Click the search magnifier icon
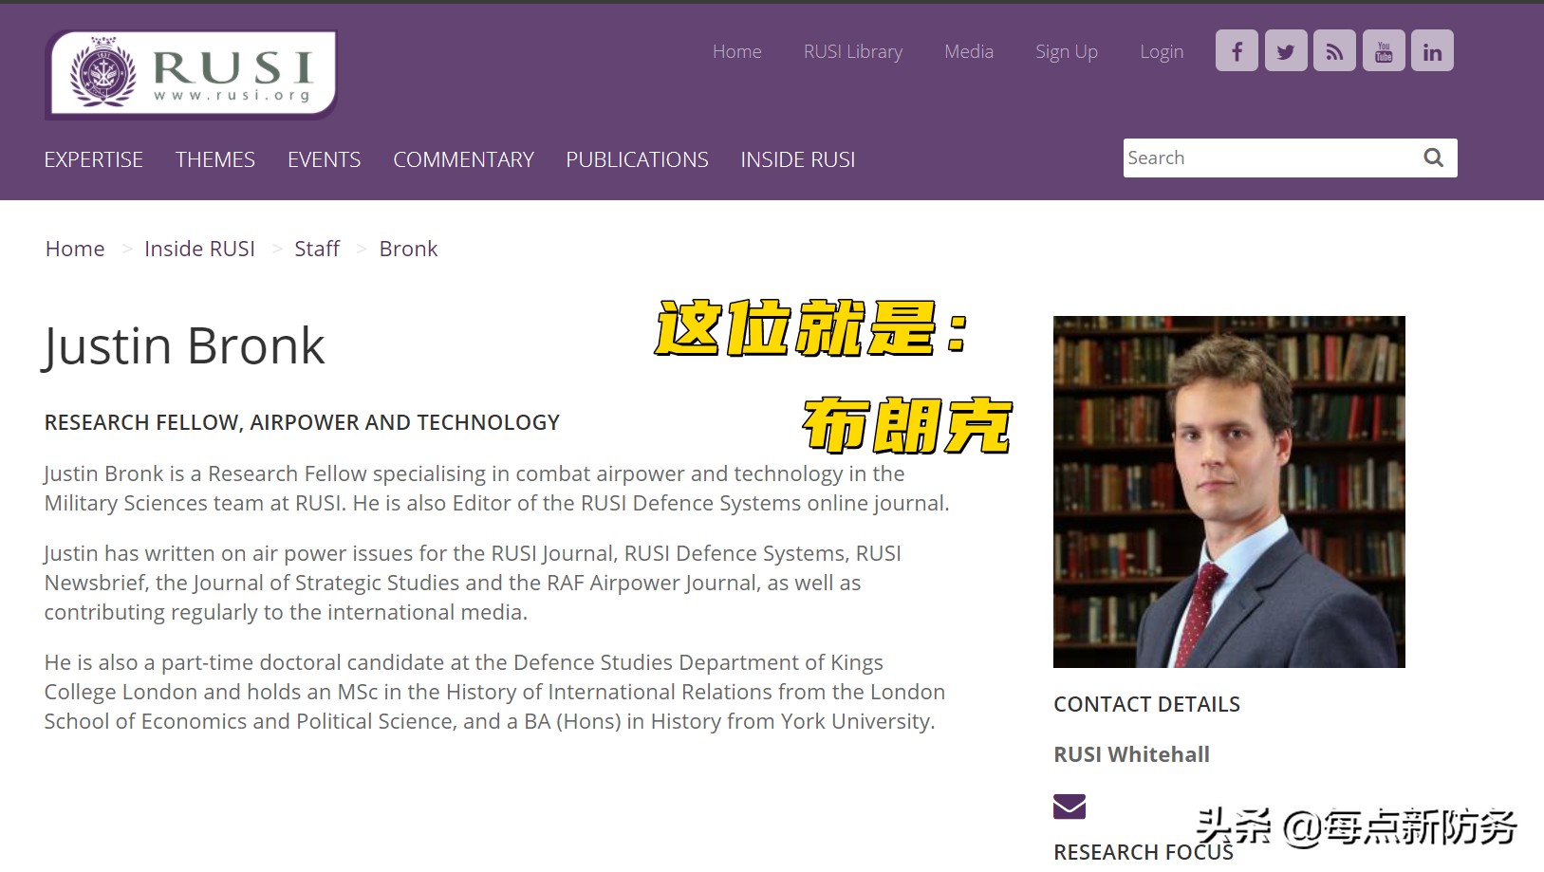 tap(1433, 158)
